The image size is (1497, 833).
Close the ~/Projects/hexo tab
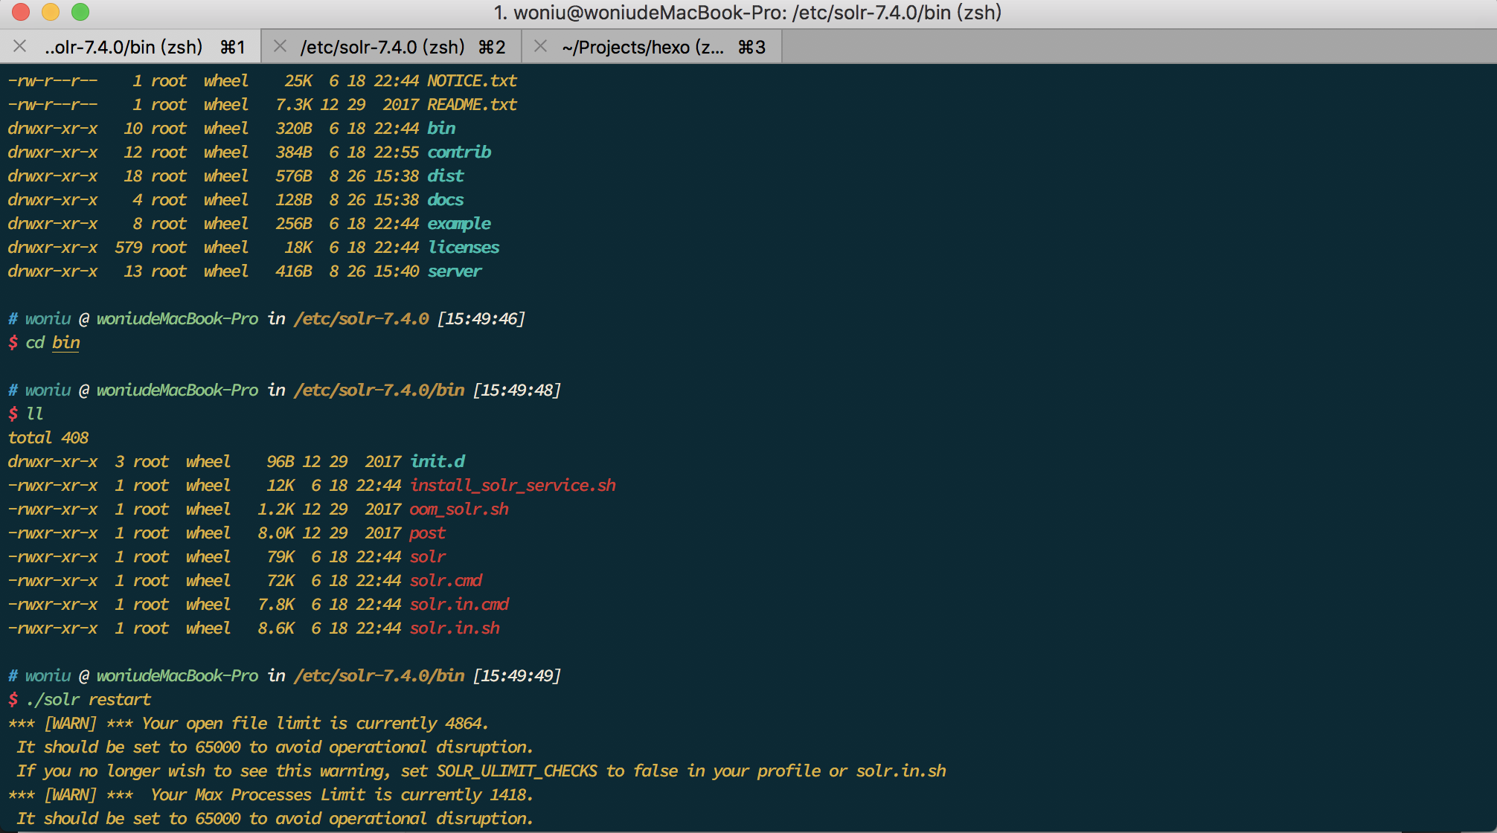541,47
